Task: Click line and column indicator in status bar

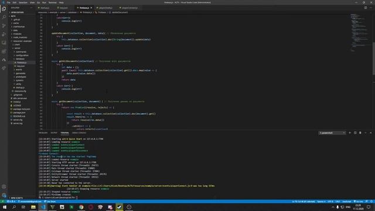Action: 304,202
